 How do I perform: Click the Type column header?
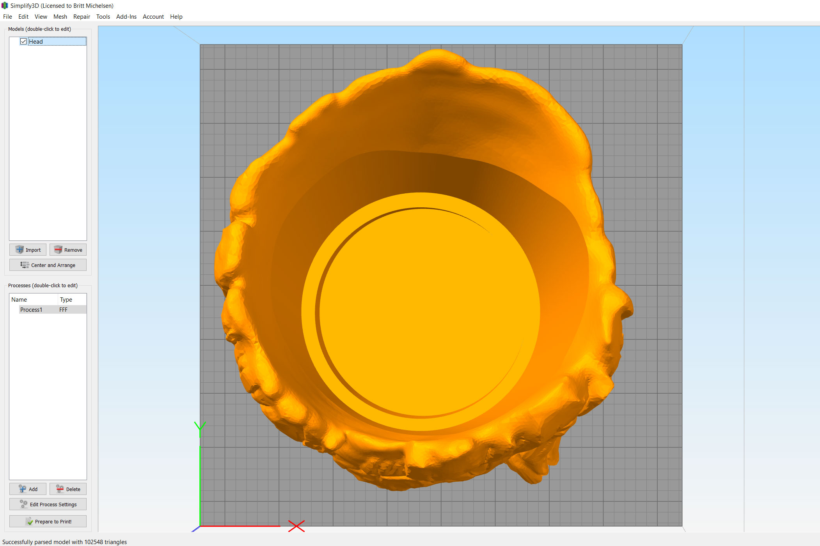click(x=66, y=300)
